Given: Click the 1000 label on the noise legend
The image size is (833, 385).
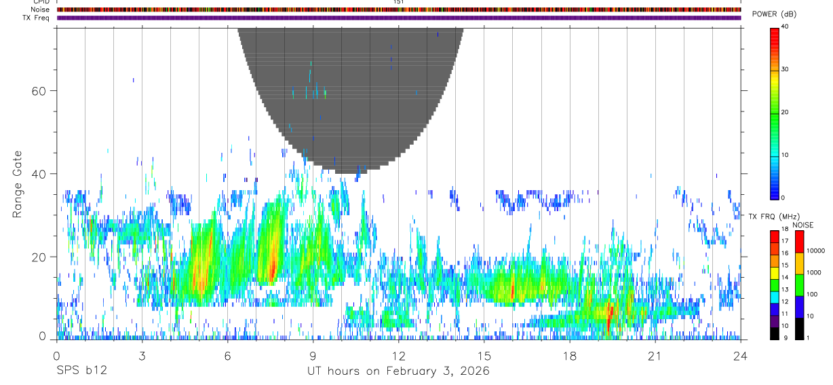Looking at the screenshot, I should (x=813, y=272).
